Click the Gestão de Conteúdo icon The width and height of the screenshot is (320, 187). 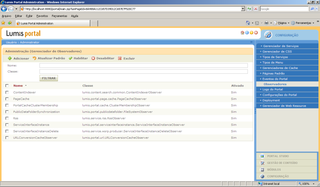click(x=262, y=163)
